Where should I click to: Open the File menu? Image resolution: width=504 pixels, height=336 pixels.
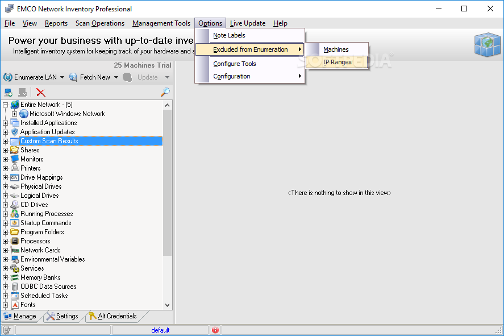pos(10,23)
